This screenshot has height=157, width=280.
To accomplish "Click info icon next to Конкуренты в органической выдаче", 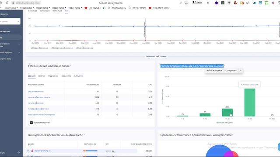I will pyautogui.click(x=84, y=134).
